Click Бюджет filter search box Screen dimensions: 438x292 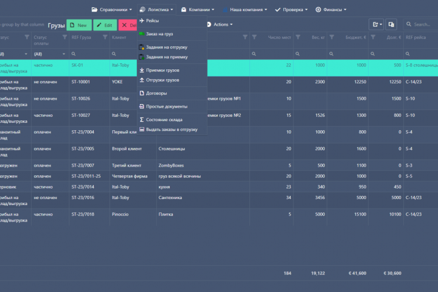point(347,54)
